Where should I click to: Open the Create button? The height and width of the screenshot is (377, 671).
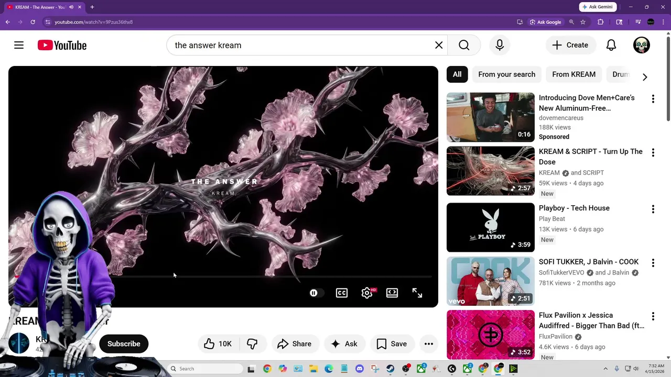tap(570, 45)
